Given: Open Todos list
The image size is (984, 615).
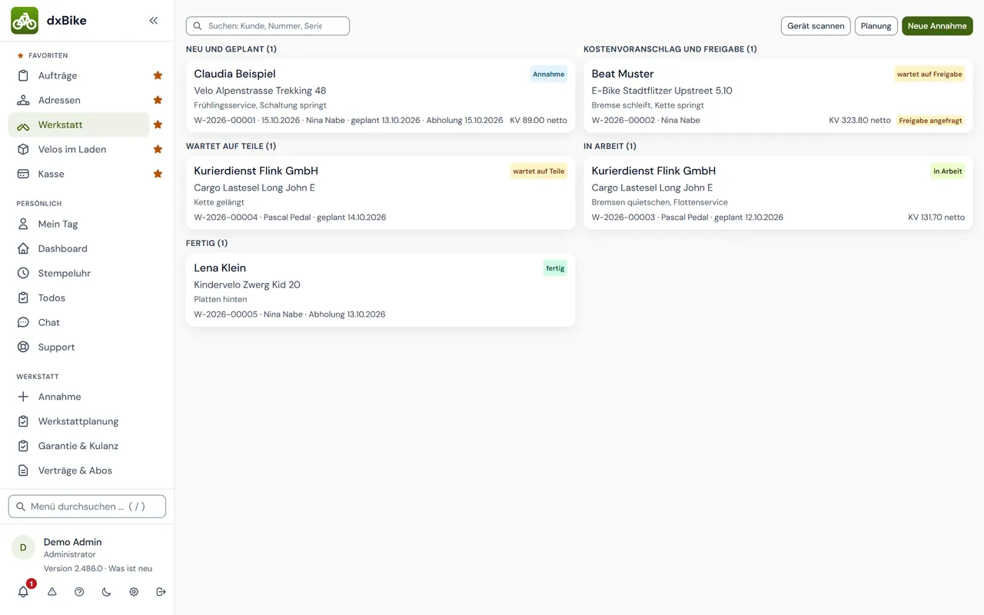Looking at the screenshot, I should click(x=87, y=298).
